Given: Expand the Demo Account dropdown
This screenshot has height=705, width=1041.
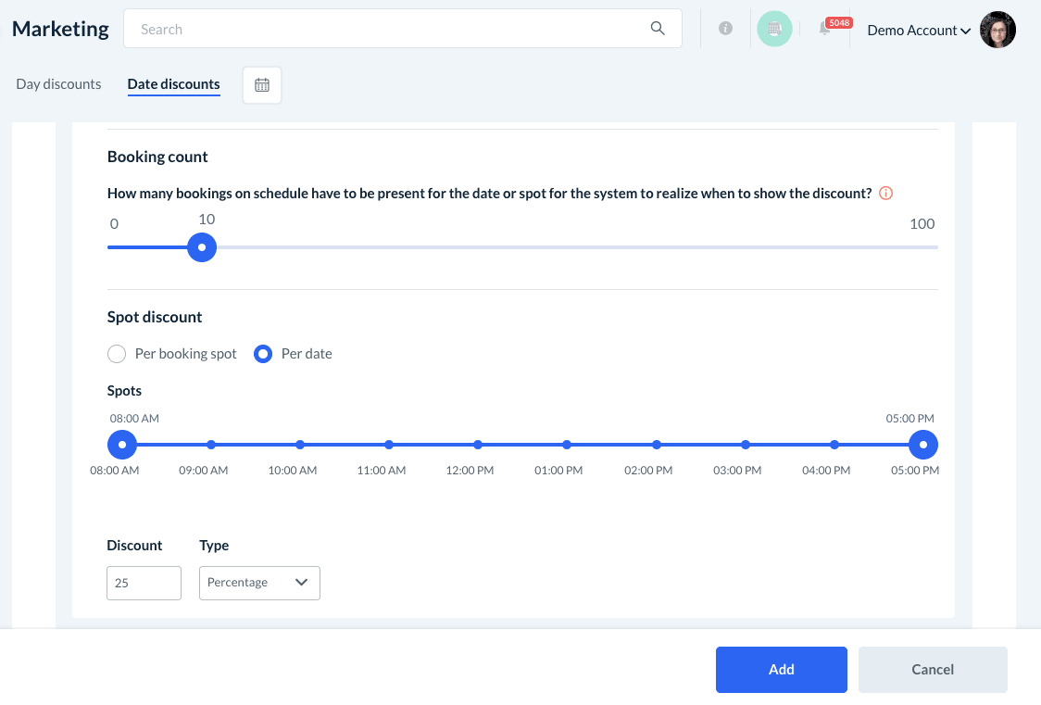Looking at the screenshot, I should [918, 31].
